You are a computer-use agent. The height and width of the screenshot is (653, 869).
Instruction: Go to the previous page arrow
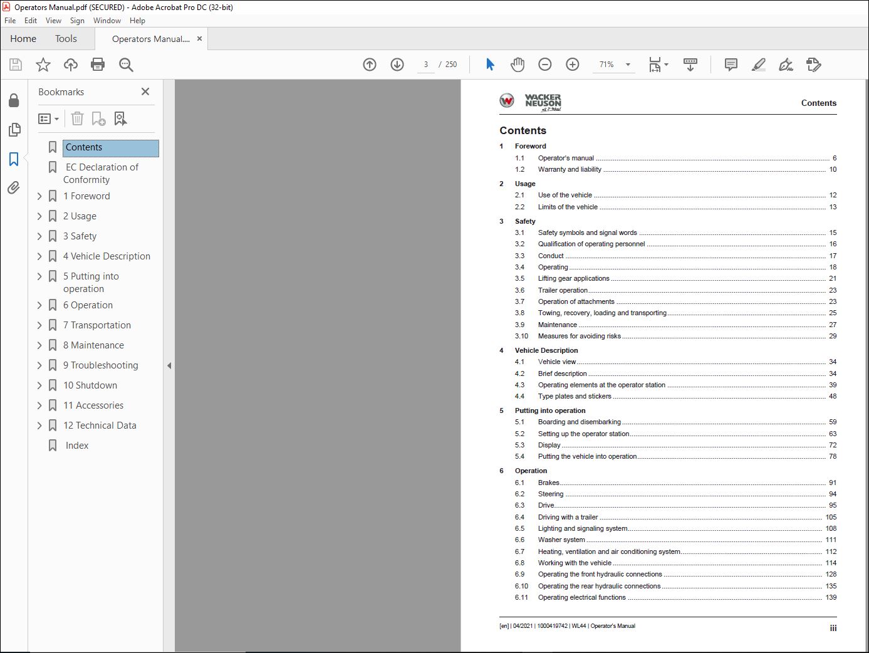tap(370, 65)
